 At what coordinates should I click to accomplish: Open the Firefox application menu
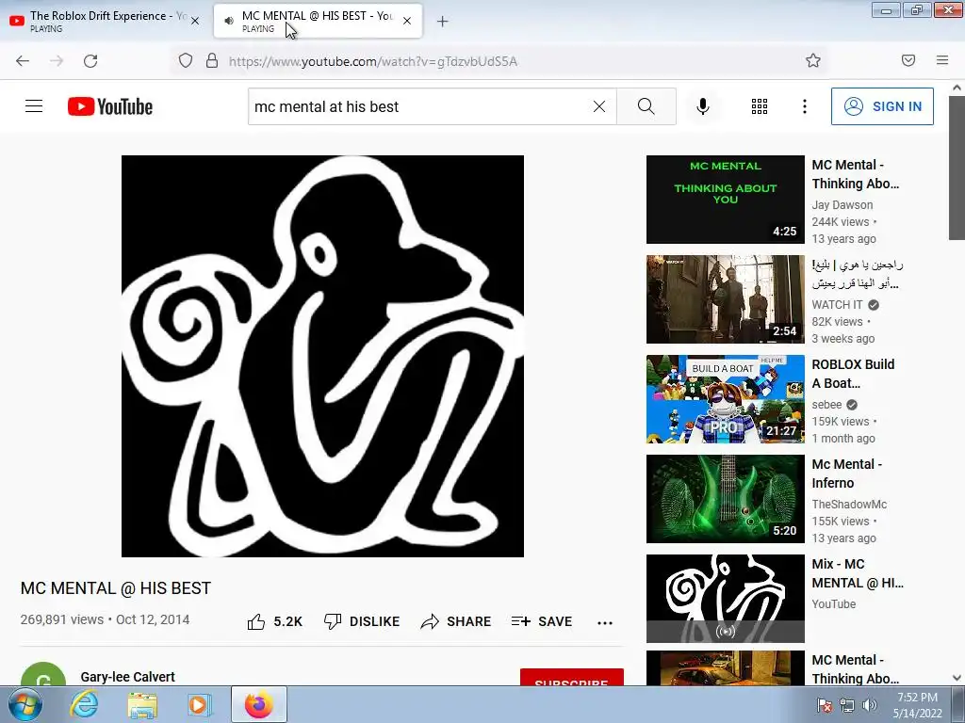point(942,60)
